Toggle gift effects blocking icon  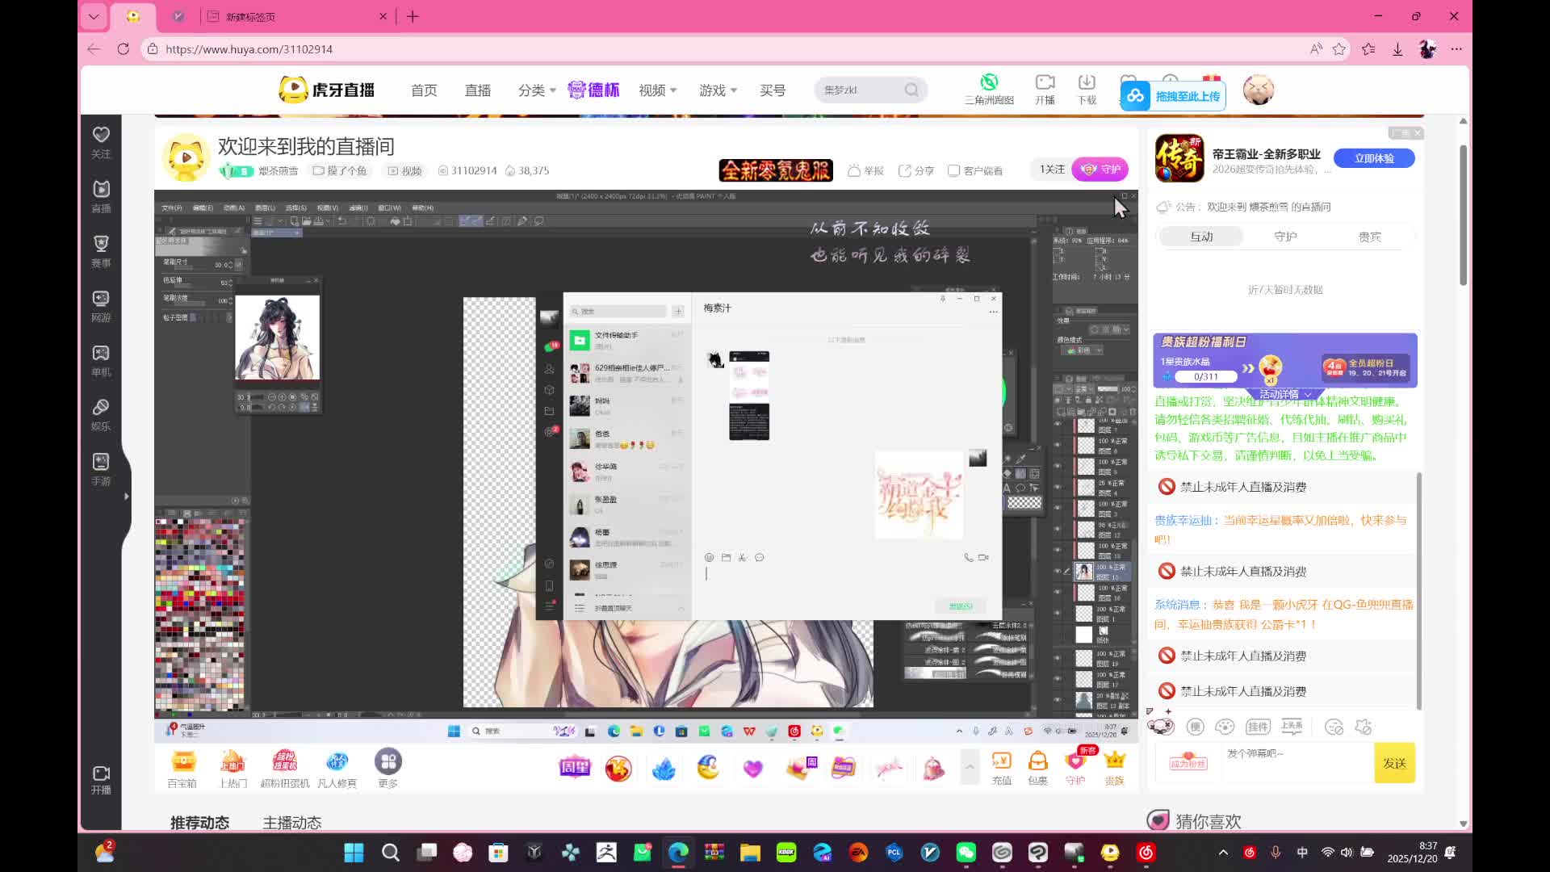[x=1364, y=727]
